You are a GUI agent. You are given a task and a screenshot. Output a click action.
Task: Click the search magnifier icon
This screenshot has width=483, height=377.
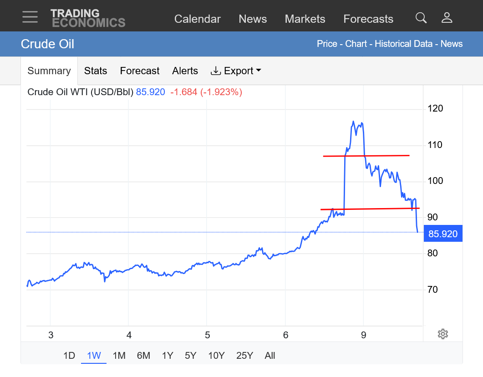pyautogui.click(x=421, y=18)
